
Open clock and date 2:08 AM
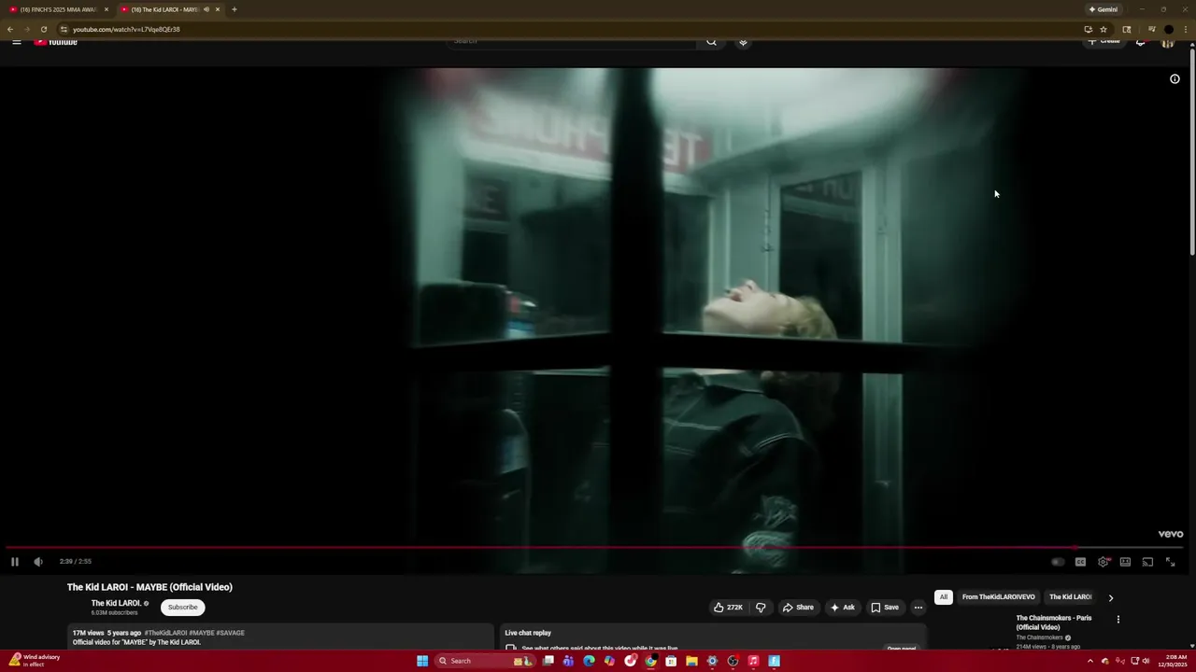[x=1173, y=661]
